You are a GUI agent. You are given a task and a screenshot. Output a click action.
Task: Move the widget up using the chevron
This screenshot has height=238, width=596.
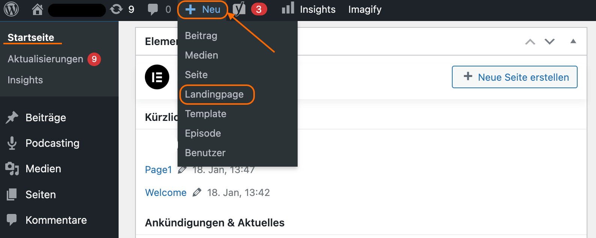click(x=530, y=42)
